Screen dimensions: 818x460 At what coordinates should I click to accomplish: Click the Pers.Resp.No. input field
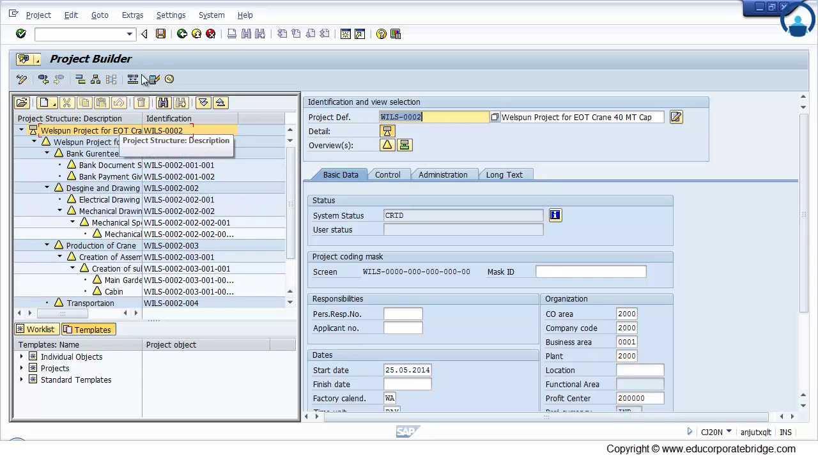pyautogui.click(x=403, y=314)
